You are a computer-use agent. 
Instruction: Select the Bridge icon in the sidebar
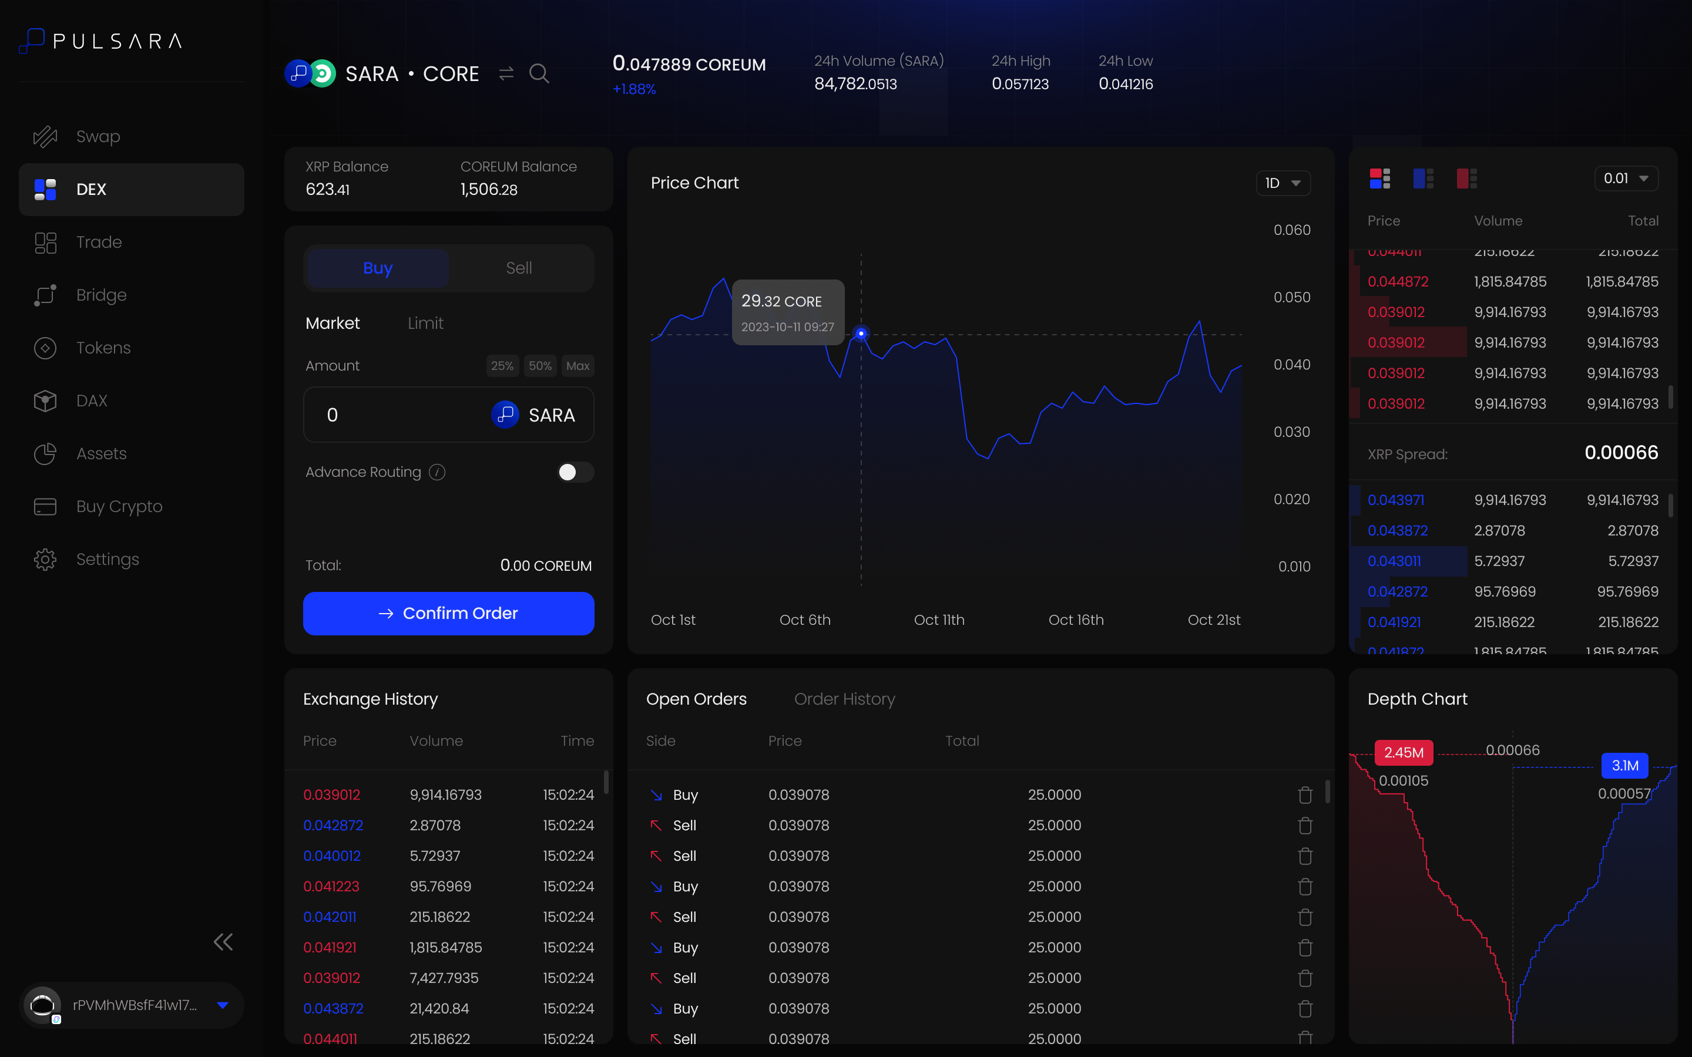pyautogui.click(x=45, y=295)
